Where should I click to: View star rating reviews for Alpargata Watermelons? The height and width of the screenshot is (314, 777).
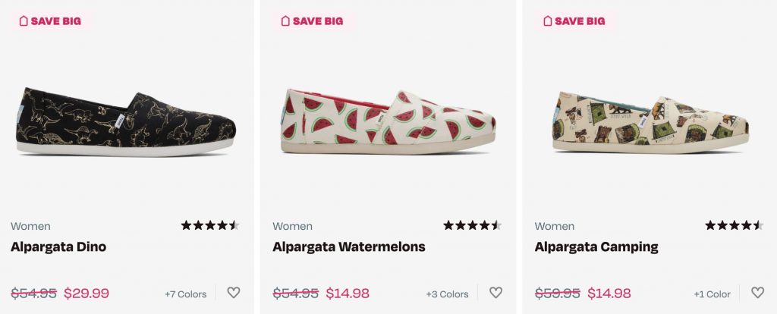(x=472, y=225)
